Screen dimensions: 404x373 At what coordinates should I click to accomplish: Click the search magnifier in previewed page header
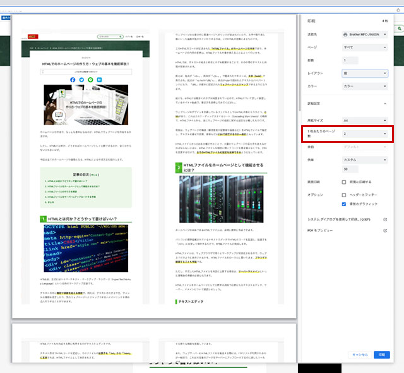[121, 37]
